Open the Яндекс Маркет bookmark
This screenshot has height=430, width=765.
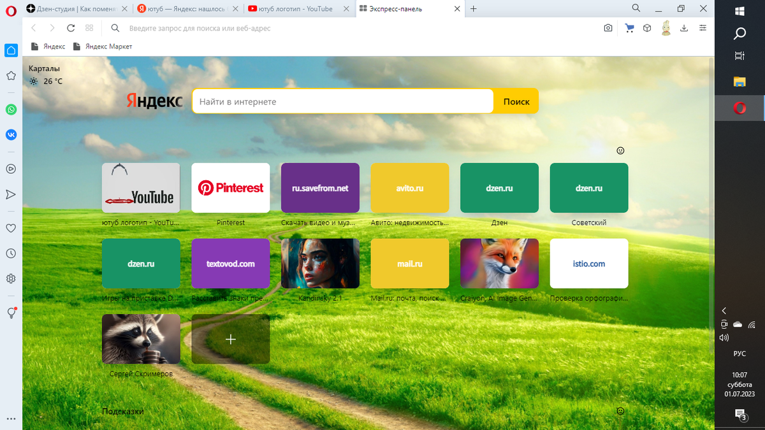click(103, 47)
